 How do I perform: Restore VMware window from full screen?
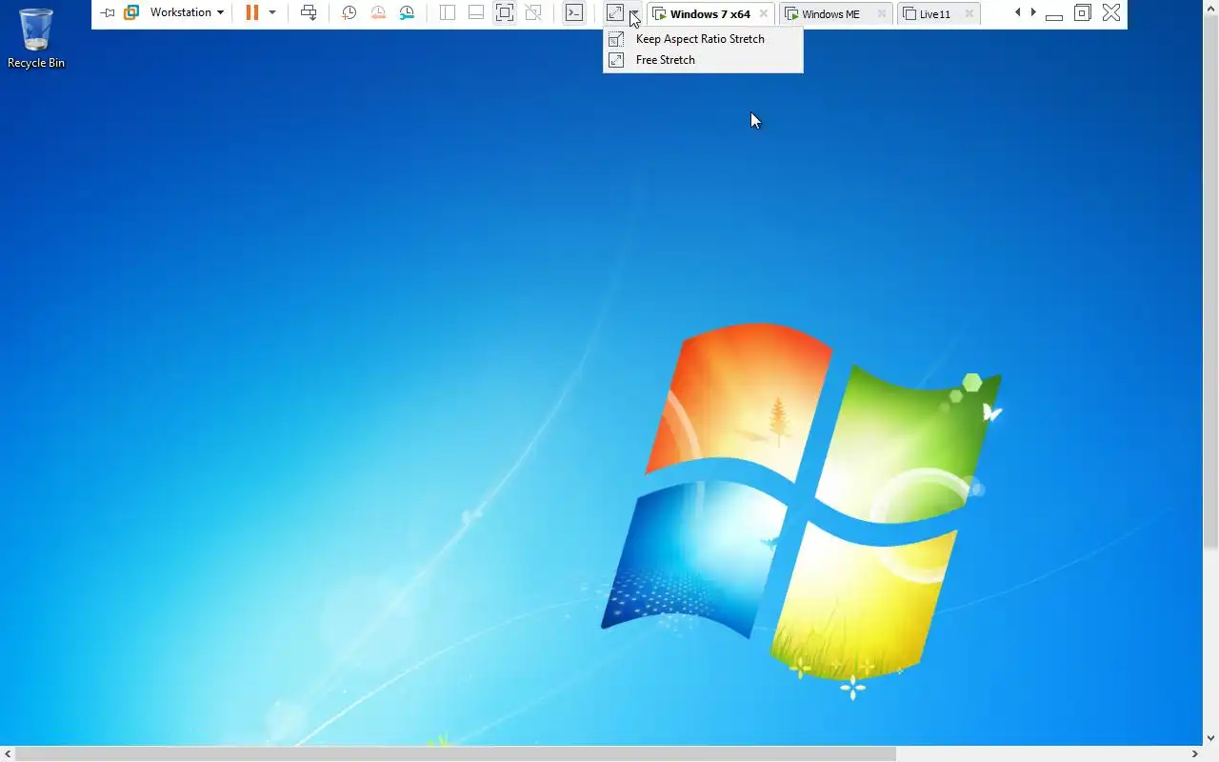(1082, 13)
